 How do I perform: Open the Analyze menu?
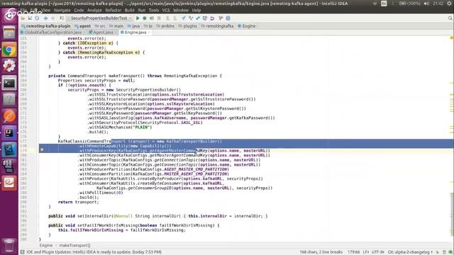point(94,10)
